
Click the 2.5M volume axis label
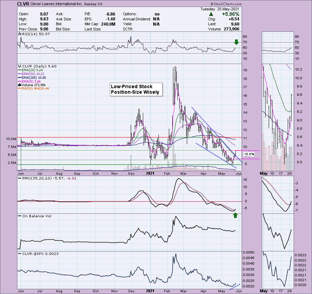12,163
